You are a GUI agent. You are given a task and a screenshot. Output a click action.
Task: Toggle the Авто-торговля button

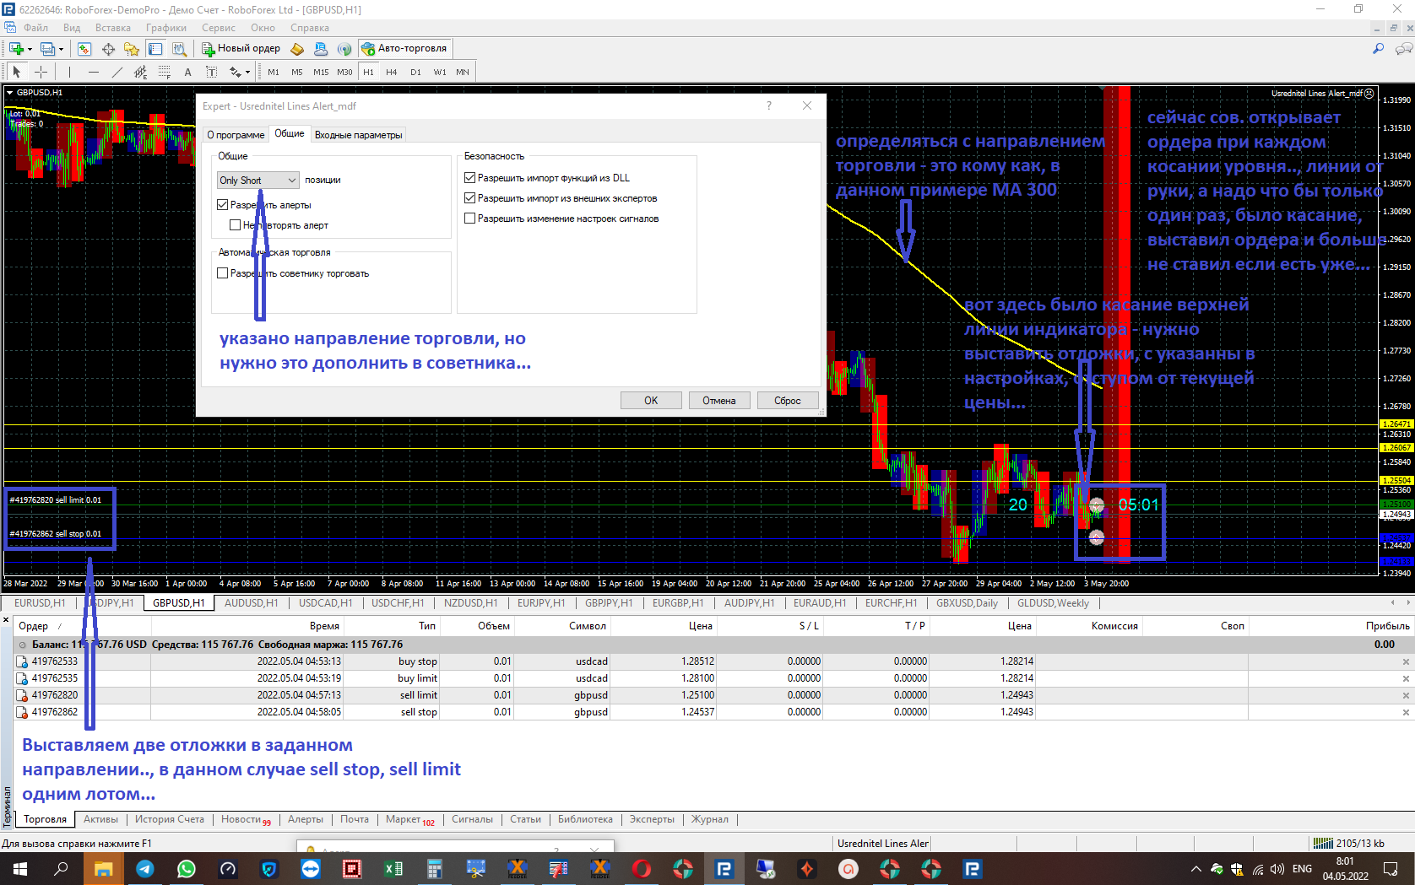click(x=404, y=49)
